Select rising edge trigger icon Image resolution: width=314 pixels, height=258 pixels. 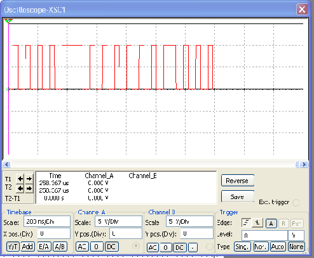point(246,223)
